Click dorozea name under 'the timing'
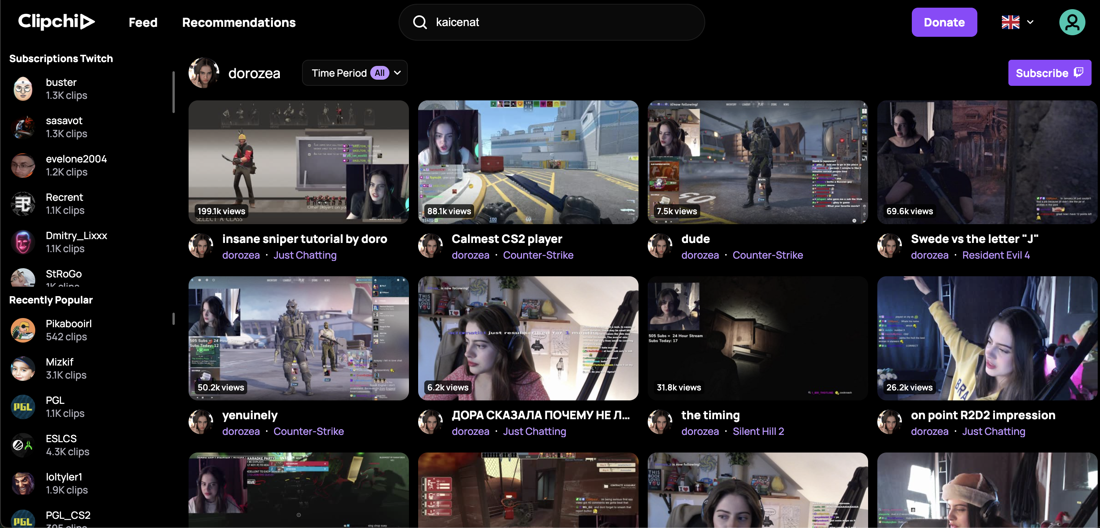The width and height of the screenshot is (1100, 528). pos(700,431)
